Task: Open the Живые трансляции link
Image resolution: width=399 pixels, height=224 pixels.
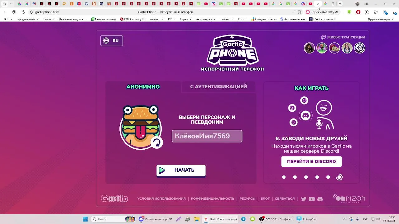Action: (343, 37)
